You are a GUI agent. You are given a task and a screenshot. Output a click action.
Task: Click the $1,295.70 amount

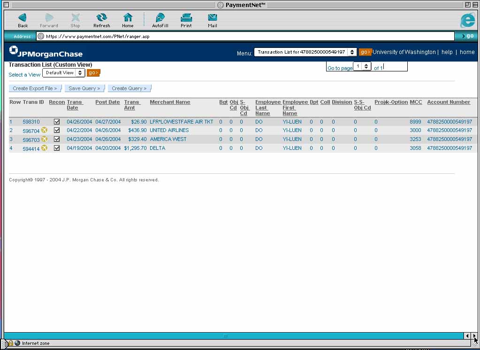click(135, 148)
